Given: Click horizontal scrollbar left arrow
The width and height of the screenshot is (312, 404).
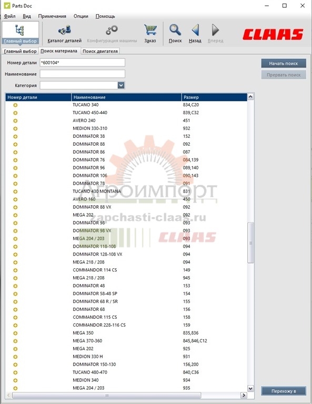Looking at the screenshot, I should 8,395.
